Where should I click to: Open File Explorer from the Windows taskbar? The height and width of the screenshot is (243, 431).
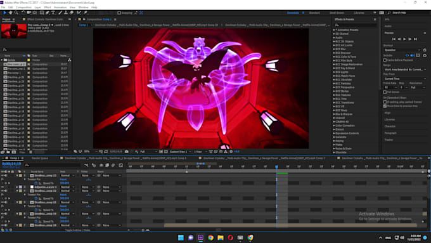pyautogui.click(x=221, y=237)
